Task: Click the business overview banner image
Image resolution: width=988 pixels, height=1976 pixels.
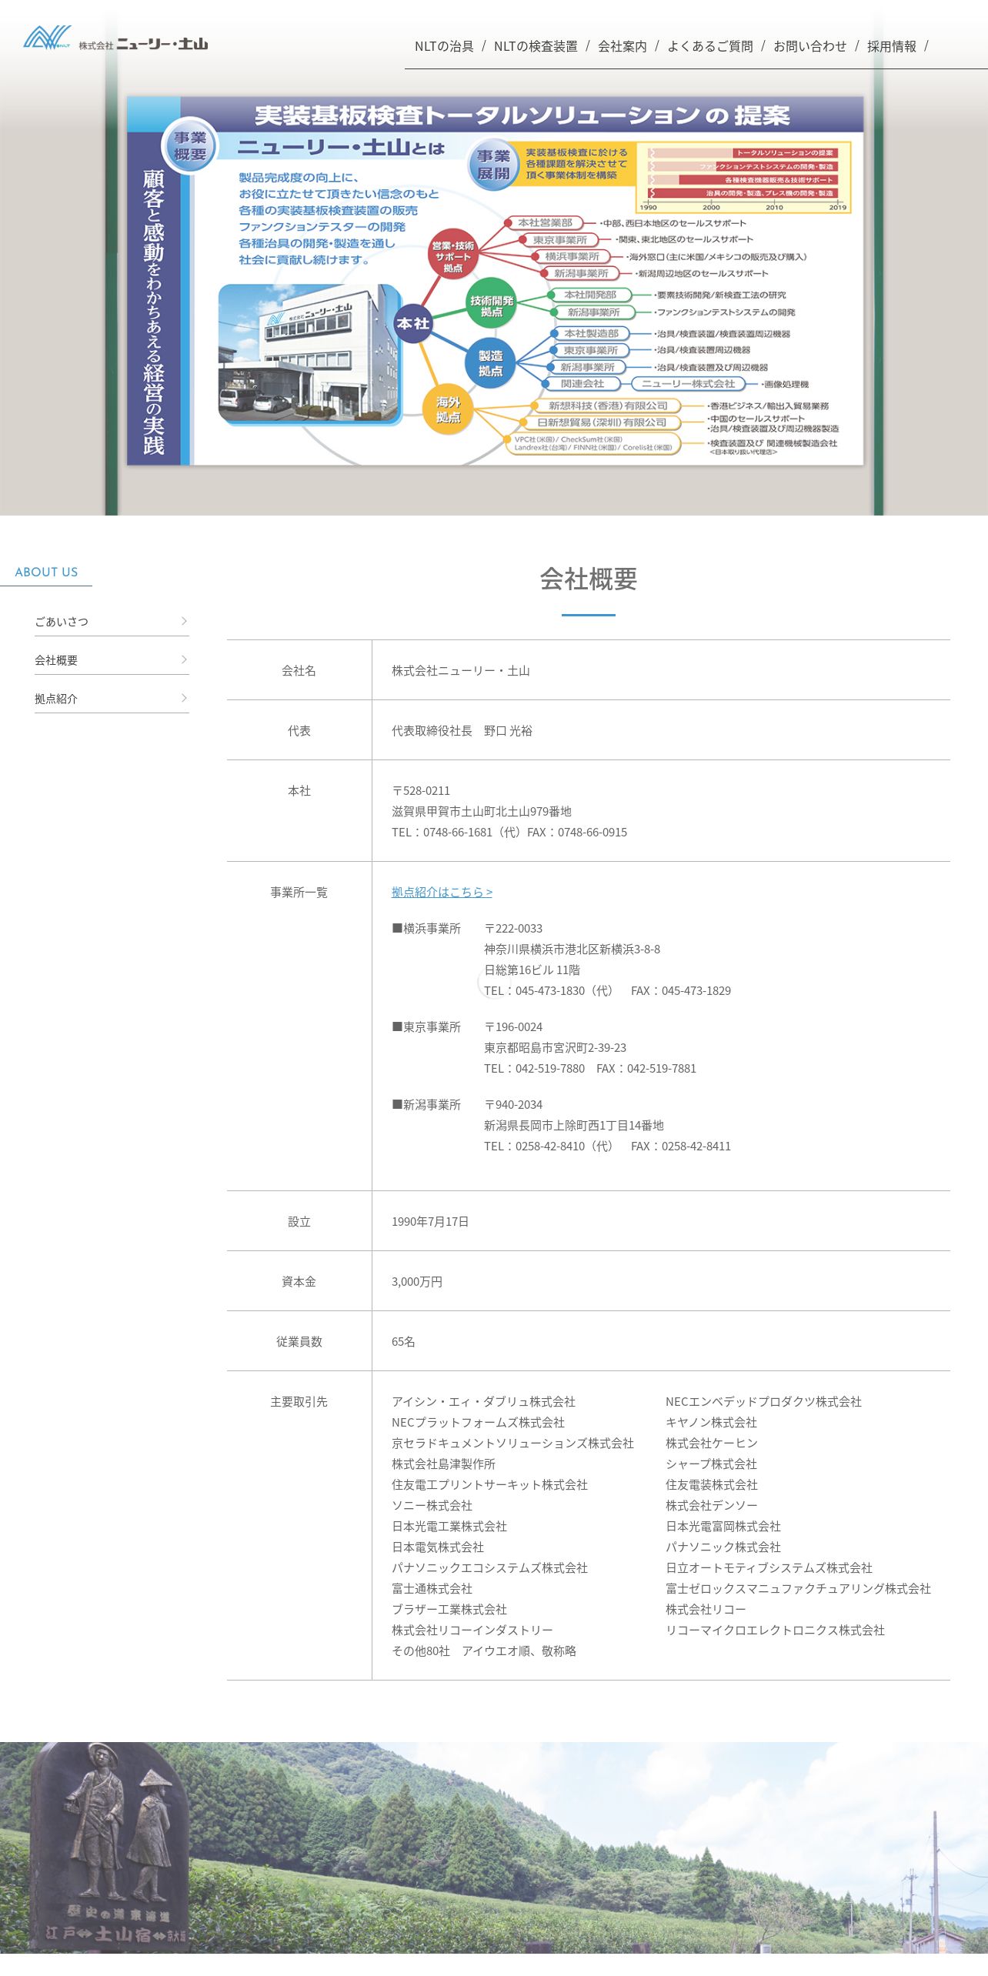Action: click(x=495, y=281)
